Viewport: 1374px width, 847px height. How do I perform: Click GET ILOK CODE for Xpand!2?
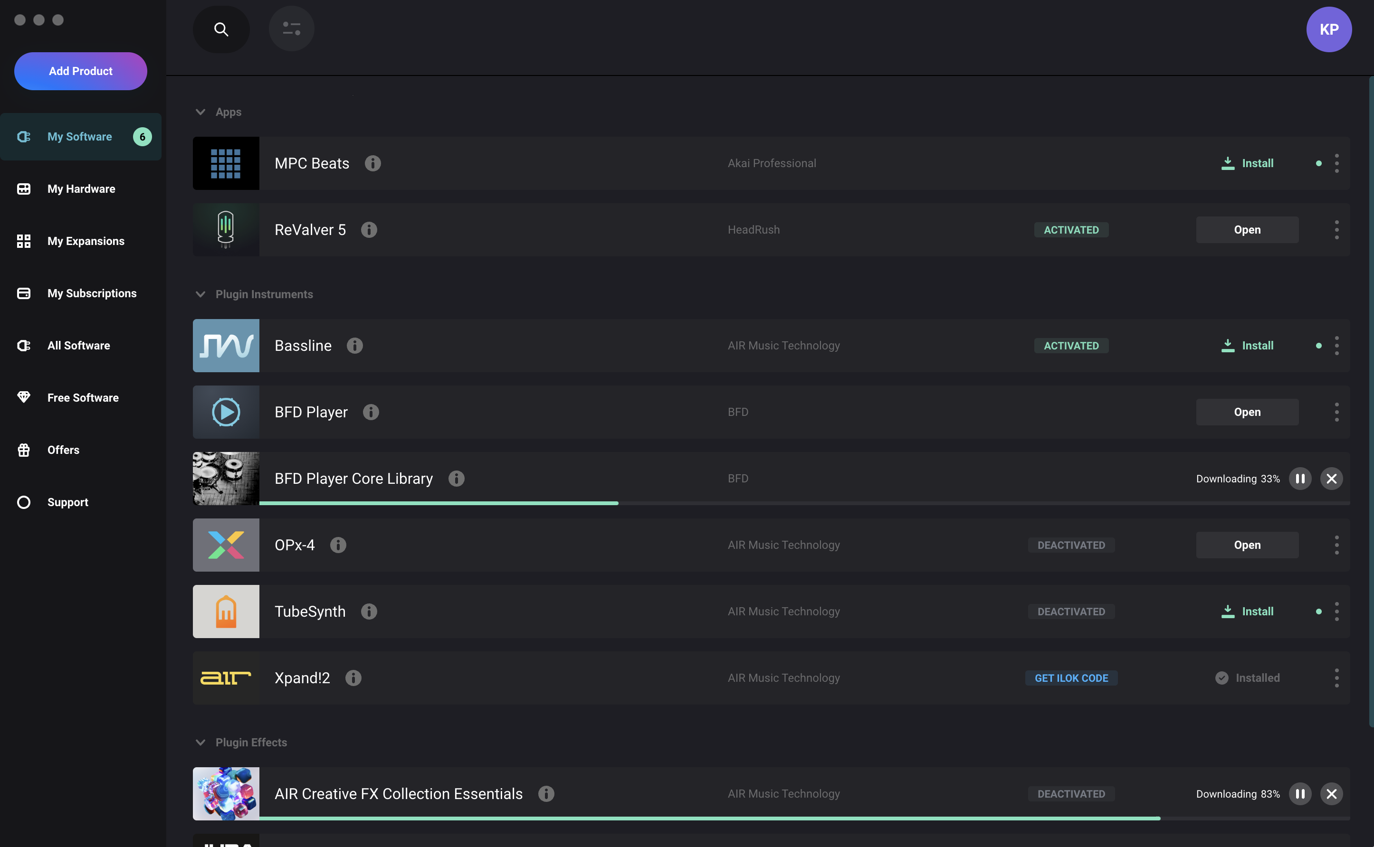[x=1071, y=678]
